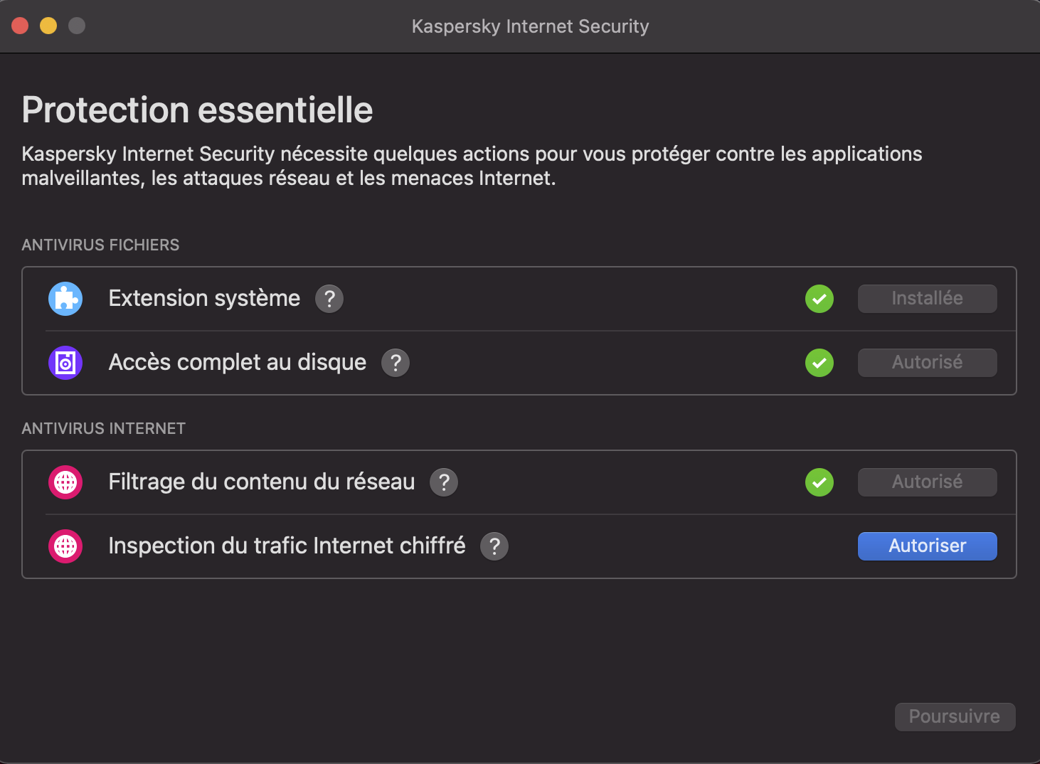Select the Extension système label
This screenshot has height=764, width=1040.
pos(204,299)
